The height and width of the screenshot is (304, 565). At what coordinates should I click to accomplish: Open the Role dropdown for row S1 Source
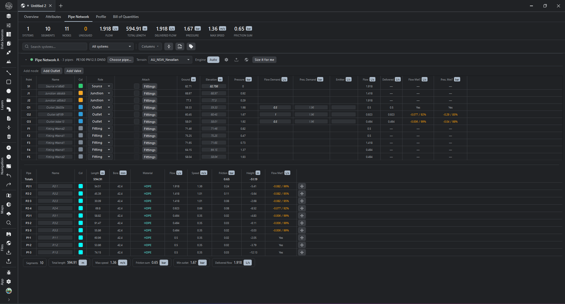click(x=100, y=86)
